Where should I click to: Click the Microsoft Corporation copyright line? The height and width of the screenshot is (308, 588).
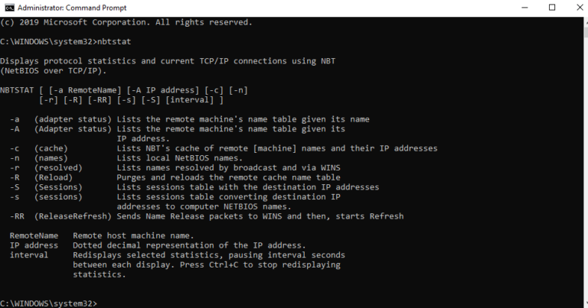[126, 22]
